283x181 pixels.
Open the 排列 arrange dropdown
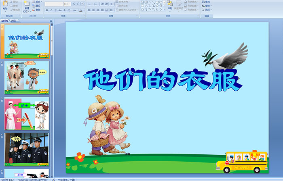tap(170, 6)
